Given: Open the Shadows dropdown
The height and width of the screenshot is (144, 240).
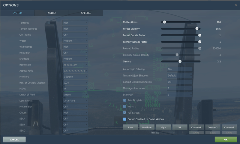Looking at the screenshot, I should pyautogui.click(x=75, y=58).
